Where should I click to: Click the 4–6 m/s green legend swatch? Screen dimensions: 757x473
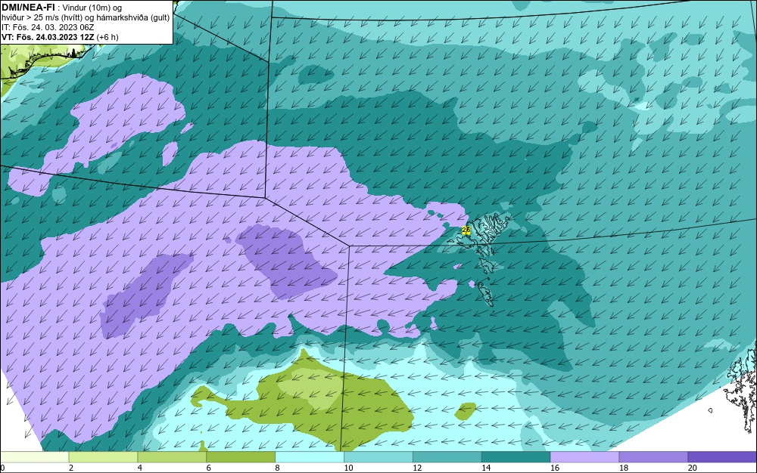(172, 456)
